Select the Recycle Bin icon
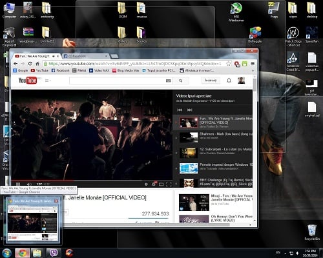This screenshot has width=323, height=258. (x=312, y=232)
